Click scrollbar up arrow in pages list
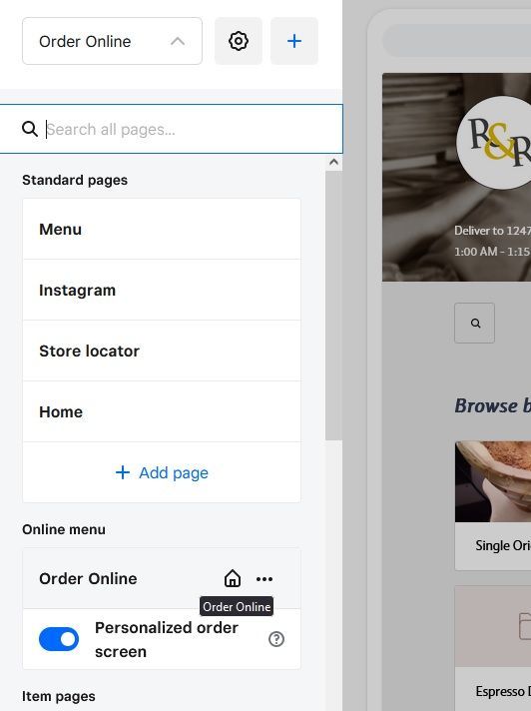The height and width of the screenshot is (711, 531). (334, 162)
